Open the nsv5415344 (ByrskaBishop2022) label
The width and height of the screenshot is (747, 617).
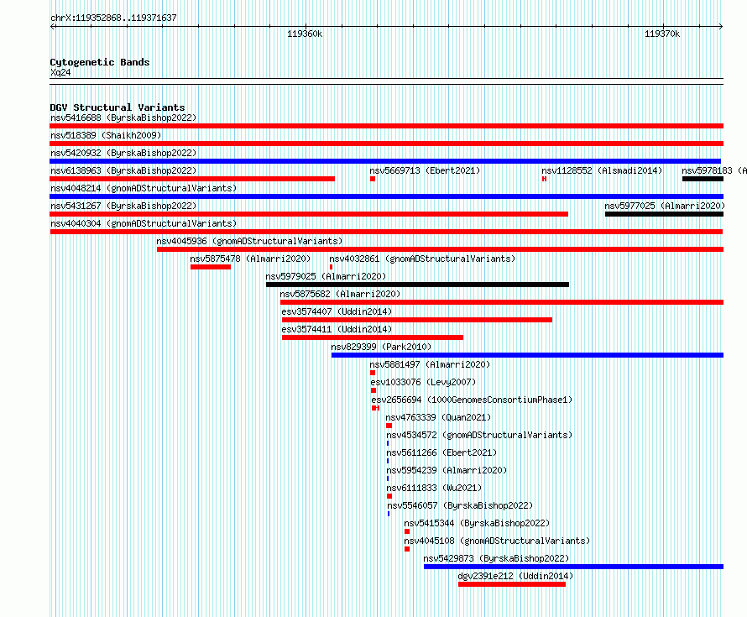[x=477, y=523]
